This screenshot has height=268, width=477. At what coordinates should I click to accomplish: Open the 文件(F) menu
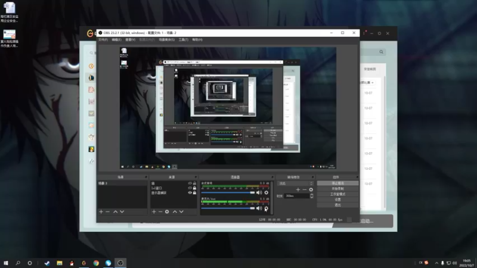(x=103, y=40)
